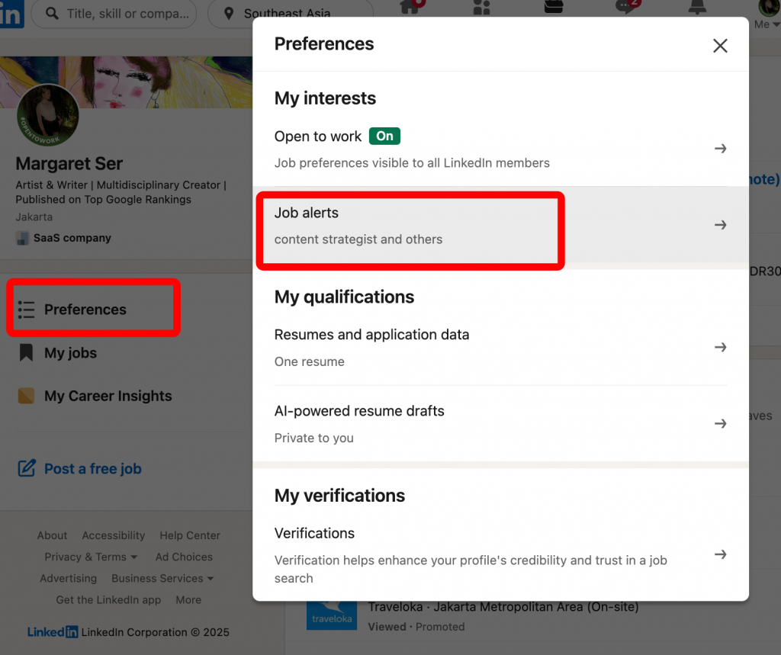The width and height of the screenshot is (781, 655).
Task: Open Job alerts settings arrow
Action: pos(720,224)
